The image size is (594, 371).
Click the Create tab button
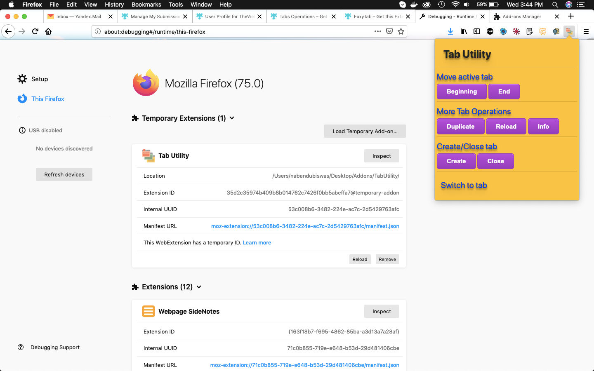[x=456, y=161]
